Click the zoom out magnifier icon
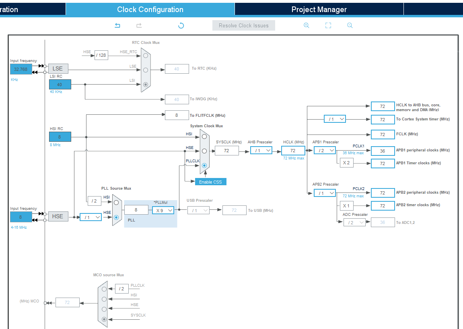The width and height of the screenshot is (463, 329). pyautogui.click(x=350, y=25)
